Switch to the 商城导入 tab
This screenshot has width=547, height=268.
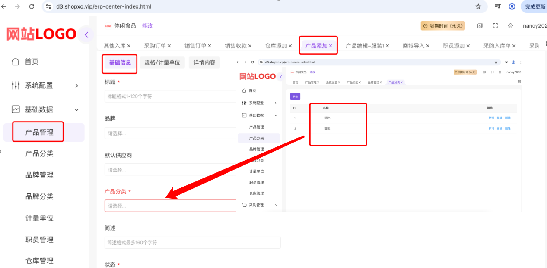[x=413, y=46]
